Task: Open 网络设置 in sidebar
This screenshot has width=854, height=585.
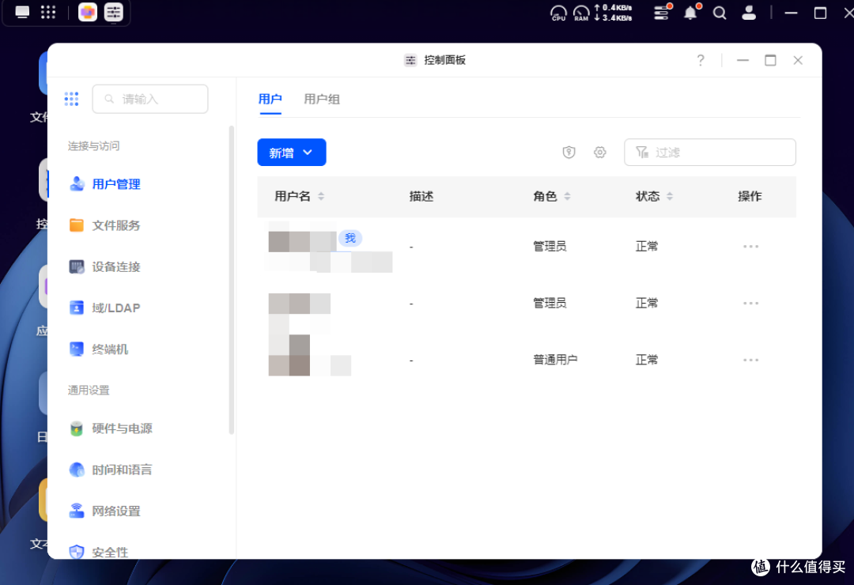Action: pyautogui.click(x=116, y=511)
